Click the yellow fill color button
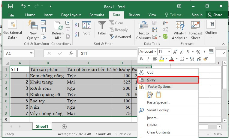 point(161,59)
